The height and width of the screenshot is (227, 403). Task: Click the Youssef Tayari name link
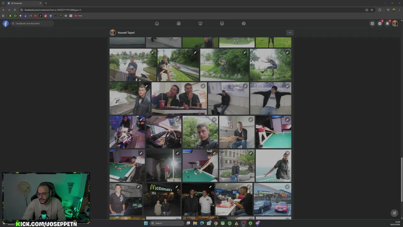point(126,32)
